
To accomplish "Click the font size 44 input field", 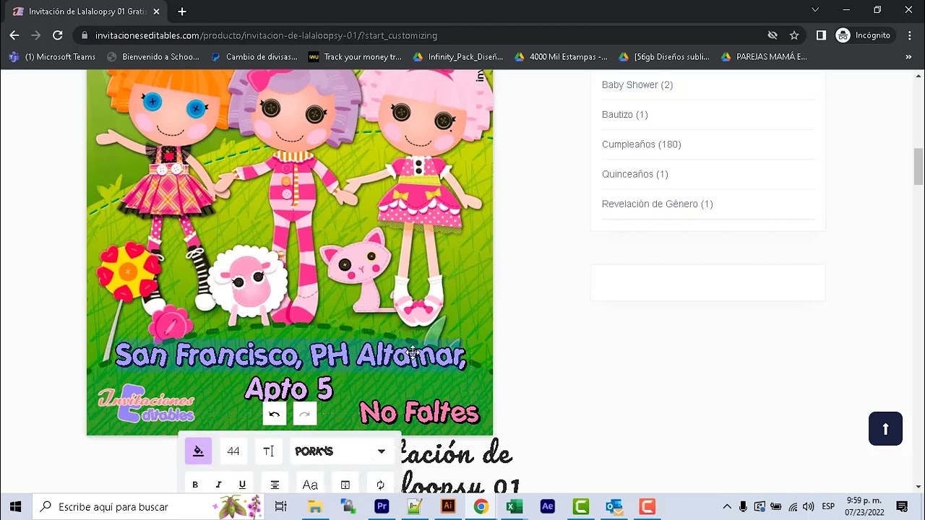I will pos(233,451).
